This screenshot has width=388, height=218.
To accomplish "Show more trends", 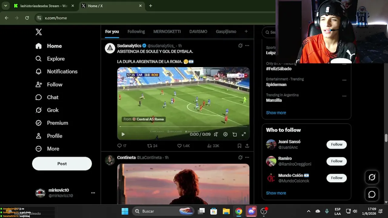I will point(276,113).
